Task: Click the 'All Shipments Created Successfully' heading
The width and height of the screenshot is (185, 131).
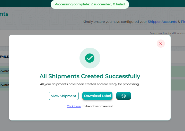Action: tap(90, 76)
